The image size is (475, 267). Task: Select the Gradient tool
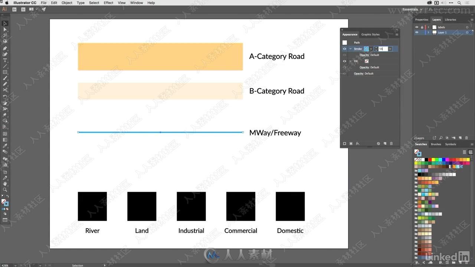tap(5, 140)
